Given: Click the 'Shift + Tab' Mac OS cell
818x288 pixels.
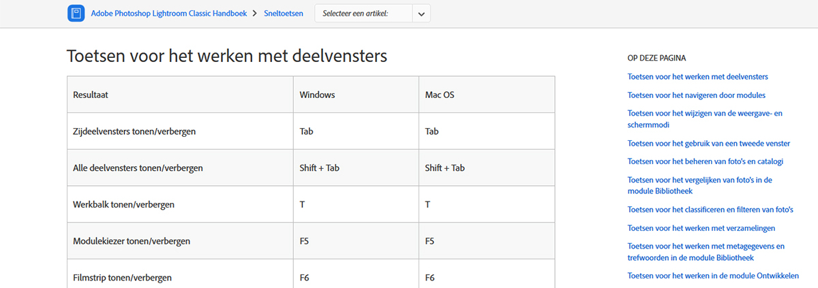Looking at the screenshot, I should pos(487,168).
